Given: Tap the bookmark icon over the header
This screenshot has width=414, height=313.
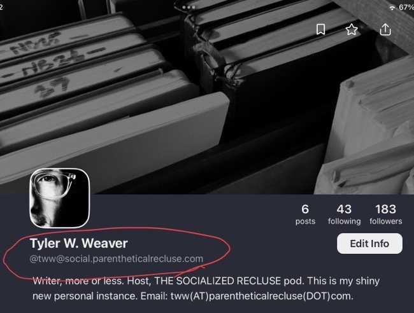Looking at the screenshot, I should [x=320, y=29].
